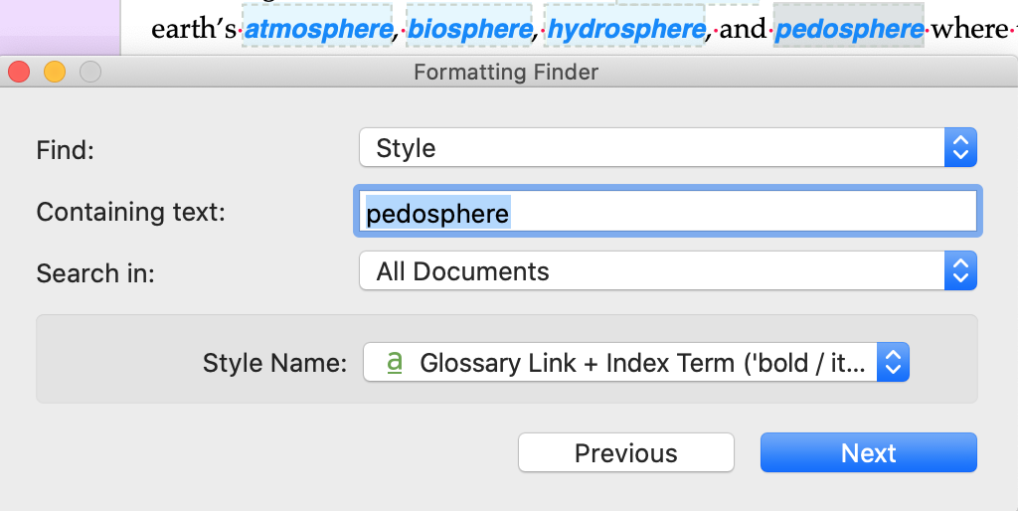The height and width of the screenshot is (511, 1018).
Task: Close the Formatting Finder window
Action: click(20, 72)
